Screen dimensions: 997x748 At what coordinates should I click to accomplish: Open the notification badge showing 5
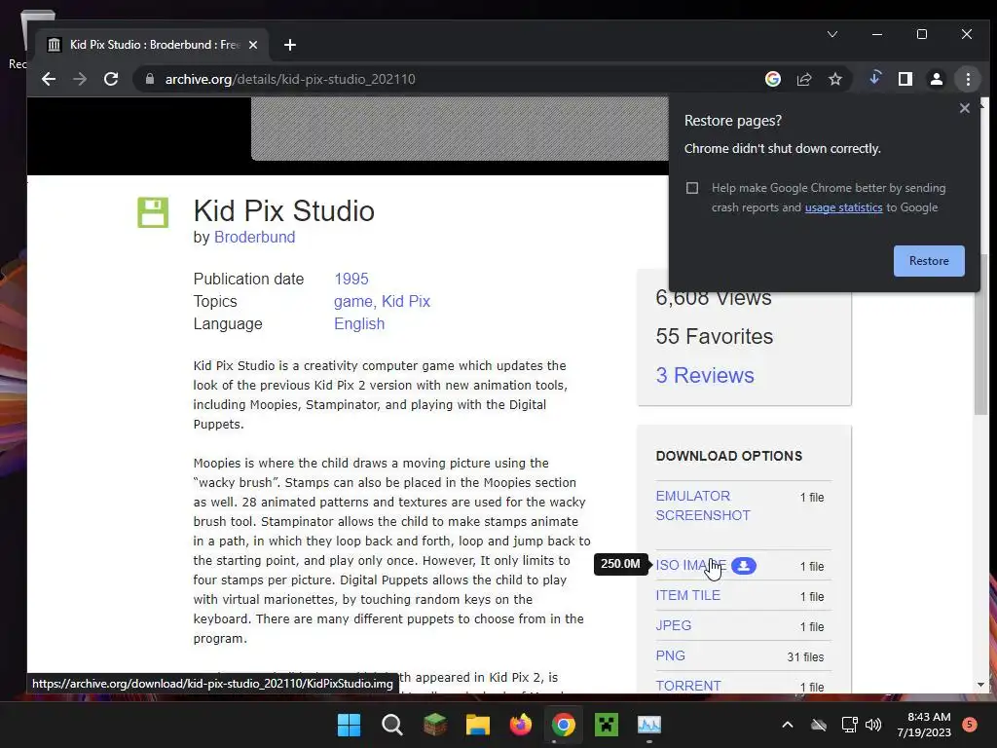970,725
